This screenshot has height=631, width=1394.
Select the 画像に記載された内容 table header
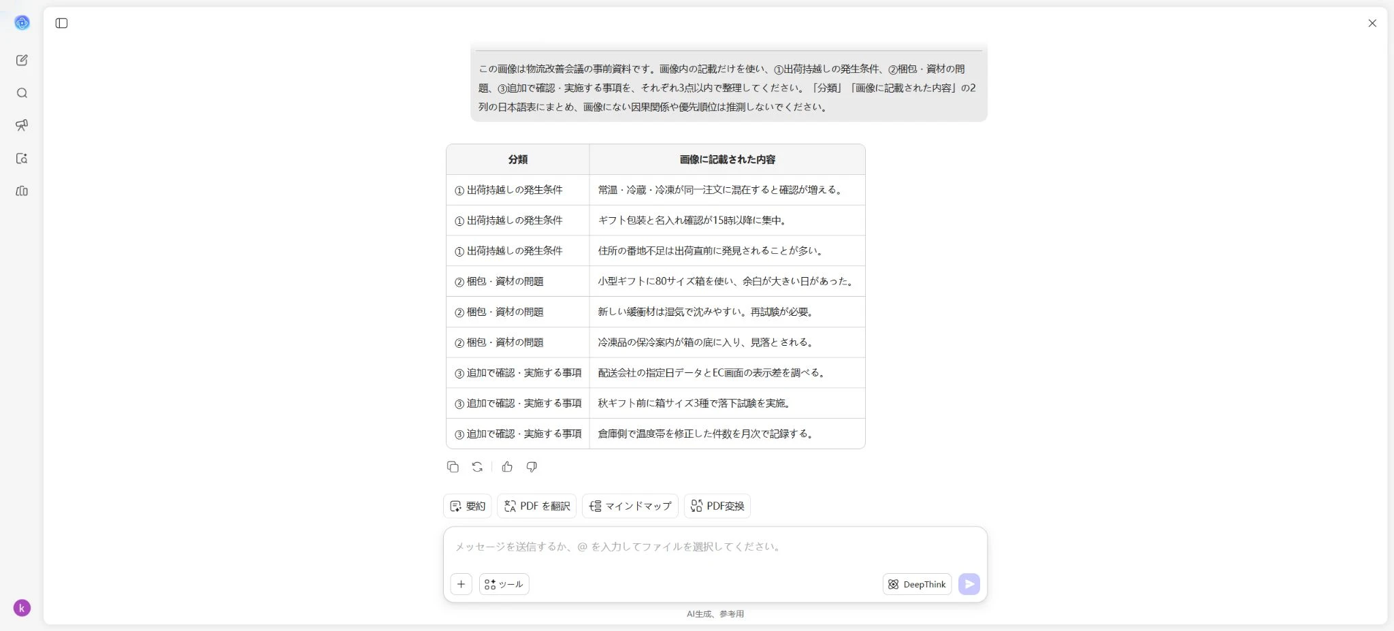point(728,159)
